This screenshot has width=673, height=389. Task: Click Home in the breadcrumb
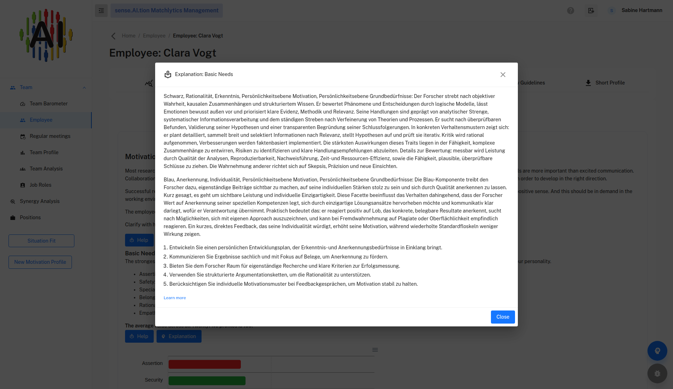tap(129, 36)
